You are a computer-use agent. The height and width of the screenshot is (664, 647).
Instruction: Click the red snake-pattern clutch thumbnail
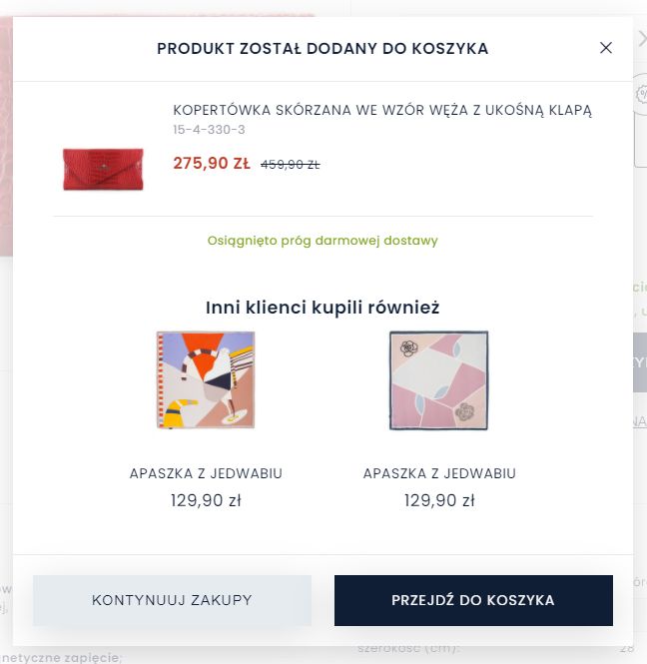(x=103, y=169)
